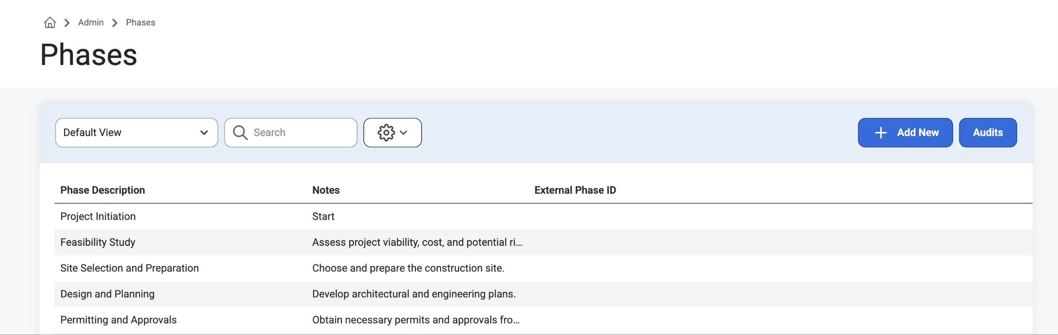Expand the Default View dropdown
This screenshot has width=1058, height=335.
(136, 132)
